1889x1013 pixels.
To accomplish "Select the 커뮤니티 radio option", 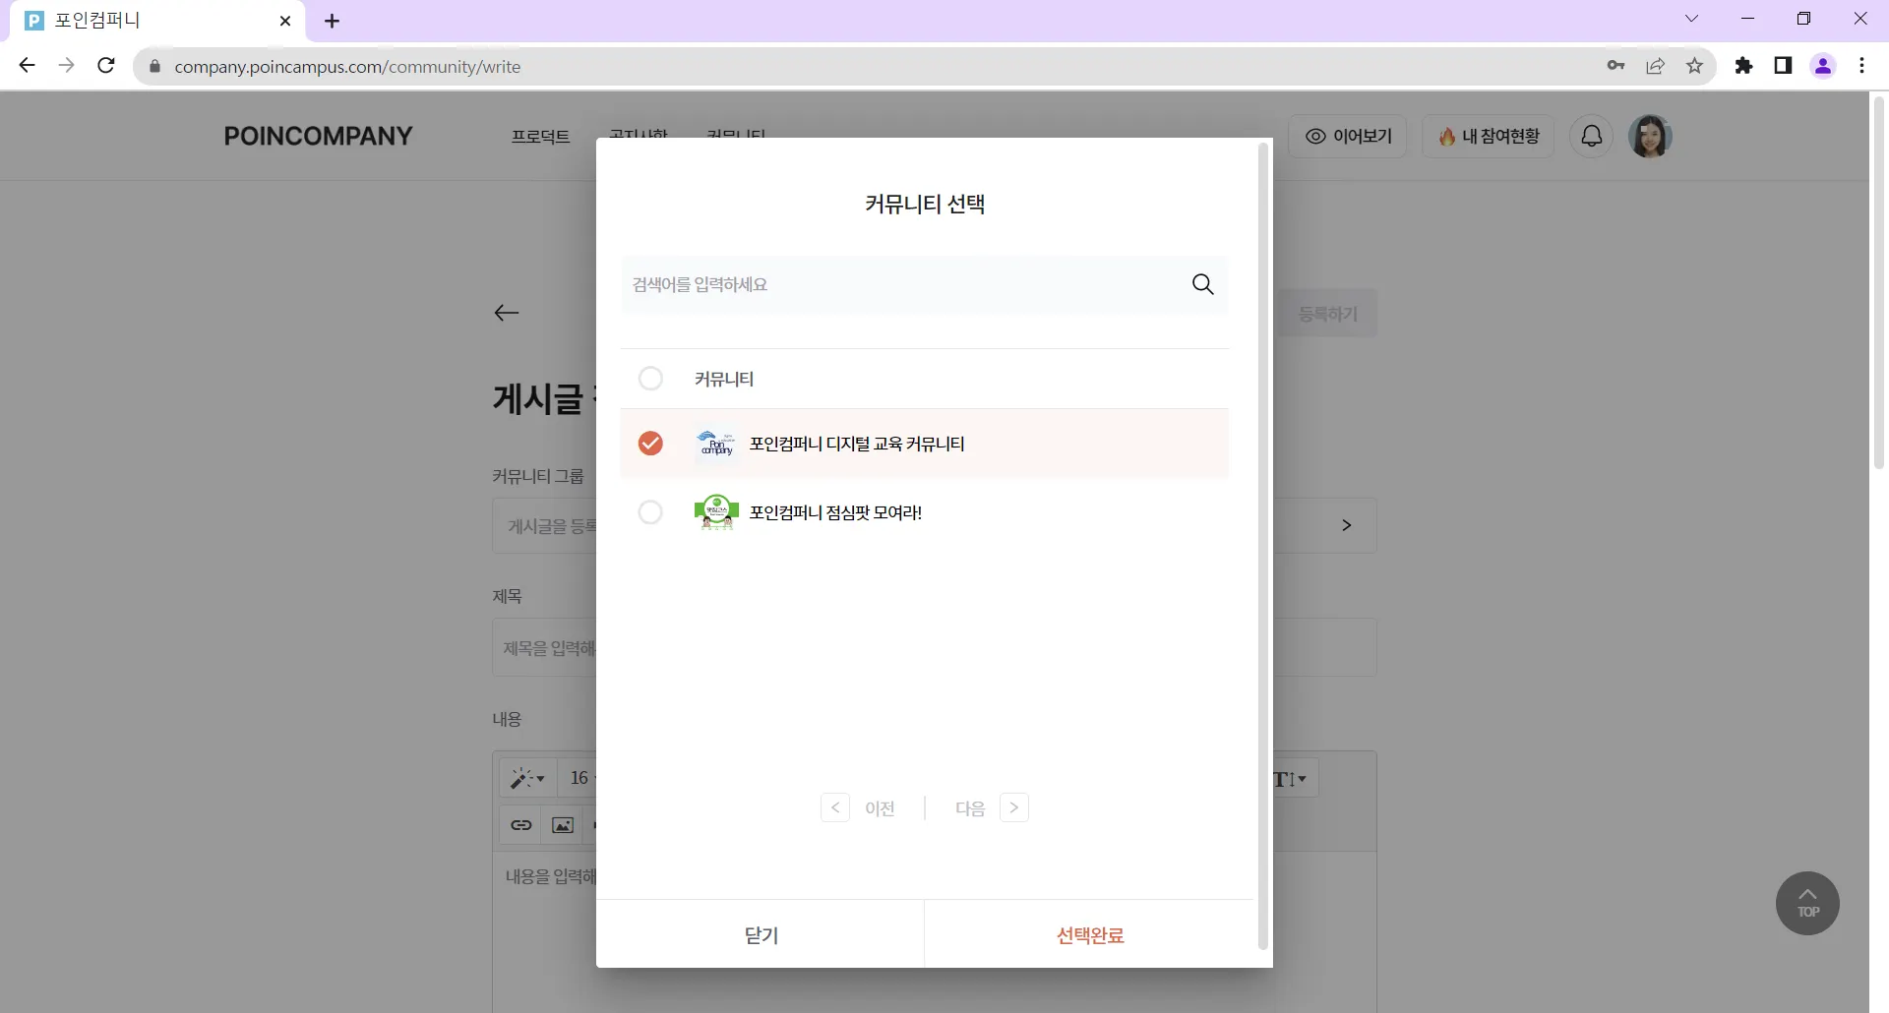I will 650,379.
